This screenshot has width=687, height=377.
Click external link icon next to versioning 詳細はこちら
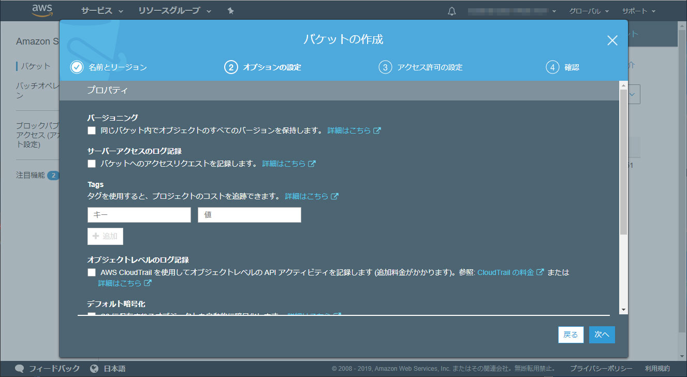click(x=377, y=130)
